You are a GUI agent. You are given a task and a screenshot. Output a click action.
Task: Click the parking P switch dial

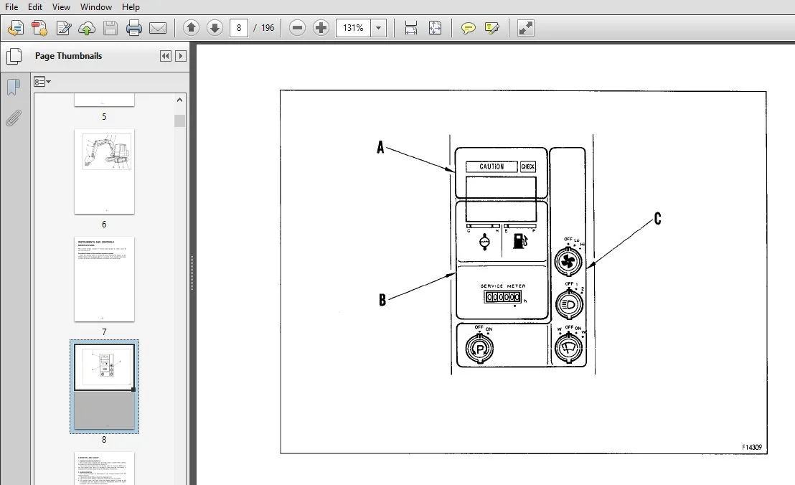point(479,348)
